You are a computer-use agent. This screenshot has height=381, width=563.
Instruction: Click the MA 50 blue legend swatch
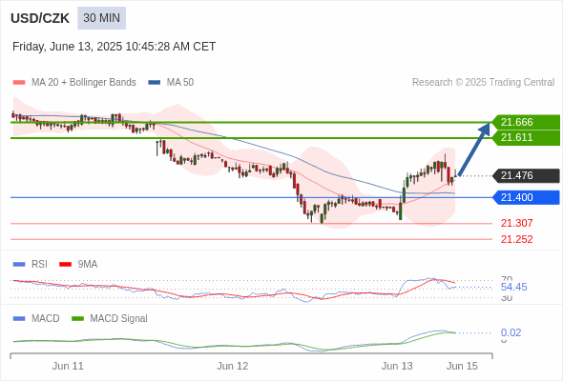pos(155,83)
